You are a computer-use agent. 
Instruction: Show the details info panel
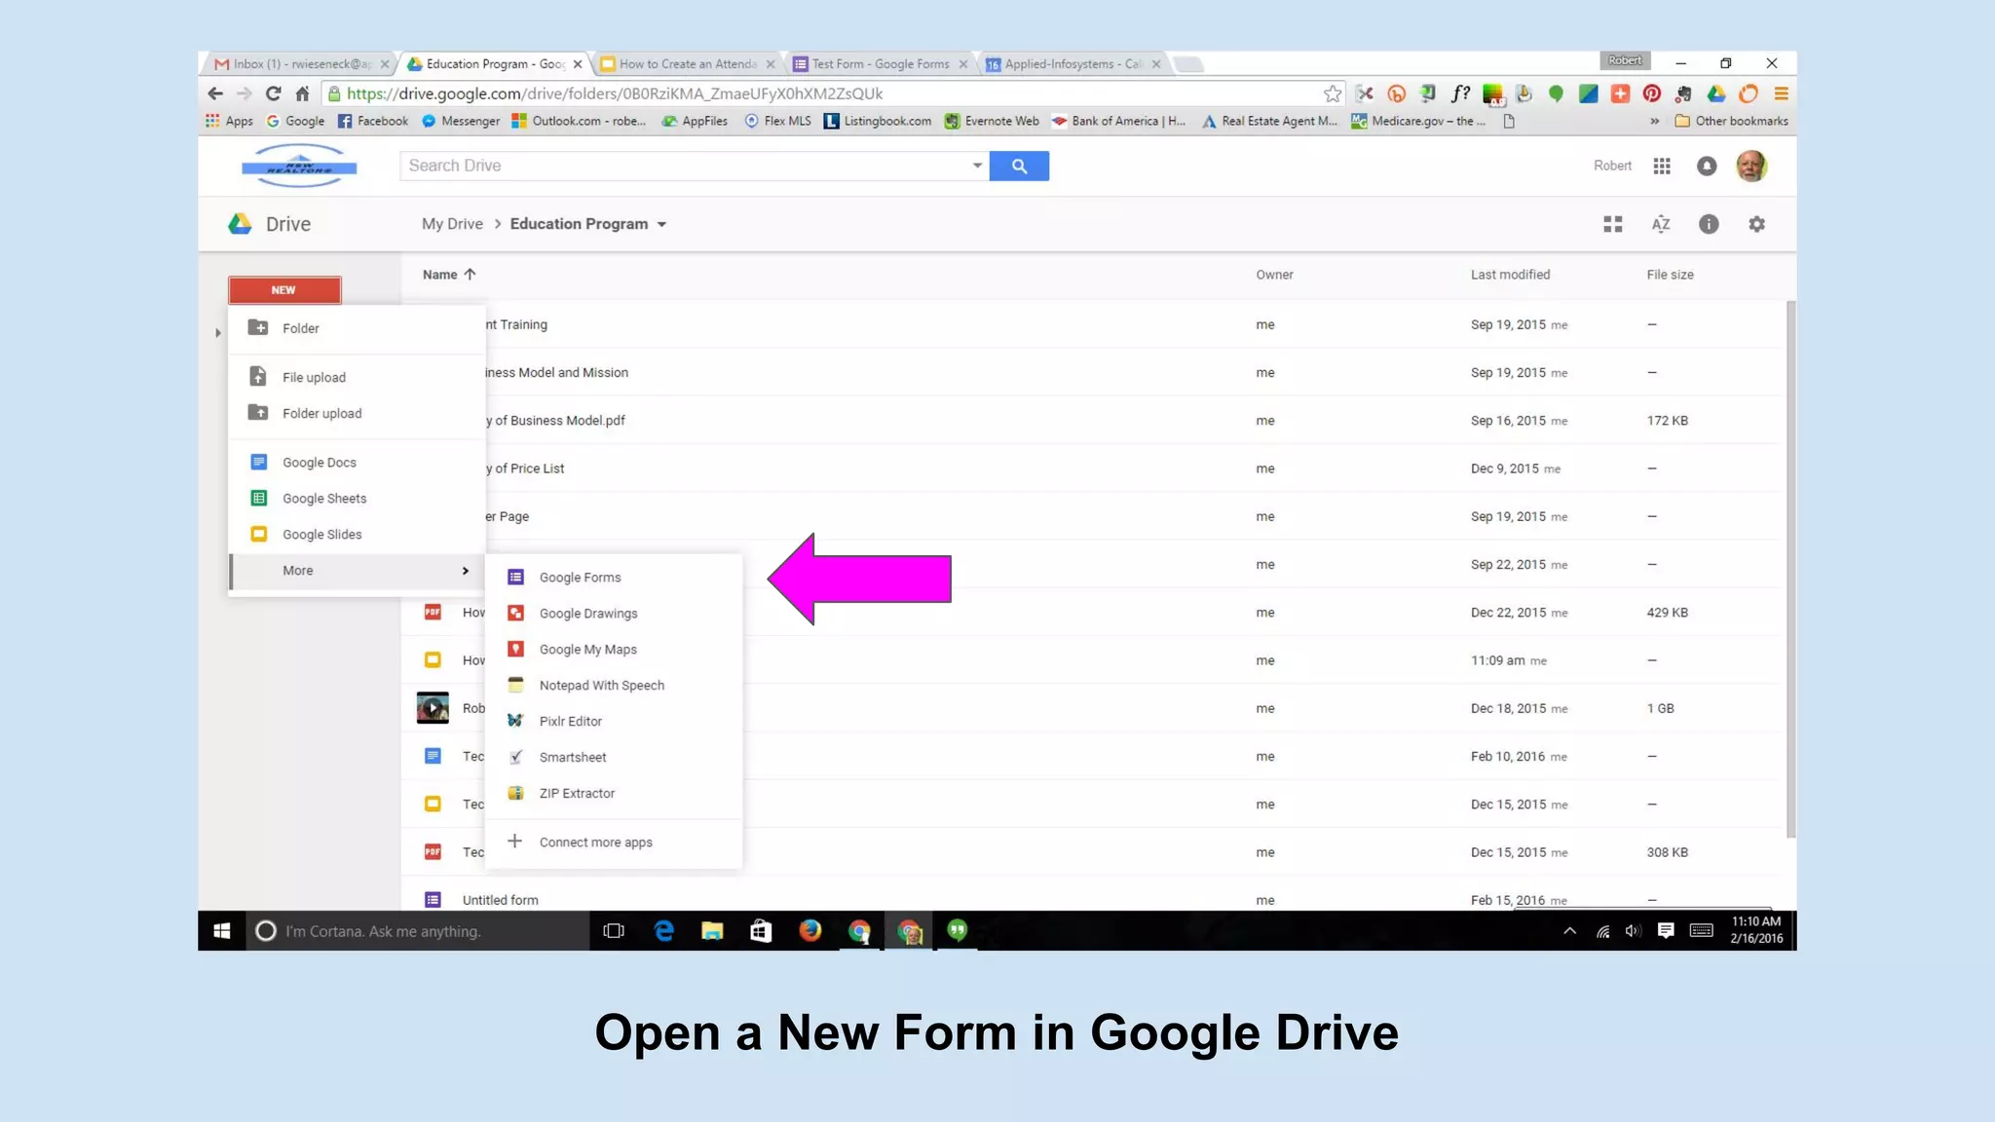(1709, 224)
